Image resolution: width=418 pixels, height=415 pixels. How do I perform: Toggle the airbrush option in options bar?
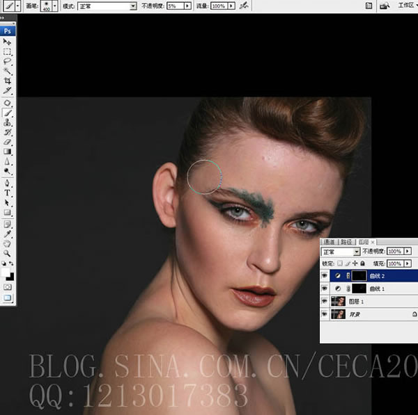coord(243,6)
